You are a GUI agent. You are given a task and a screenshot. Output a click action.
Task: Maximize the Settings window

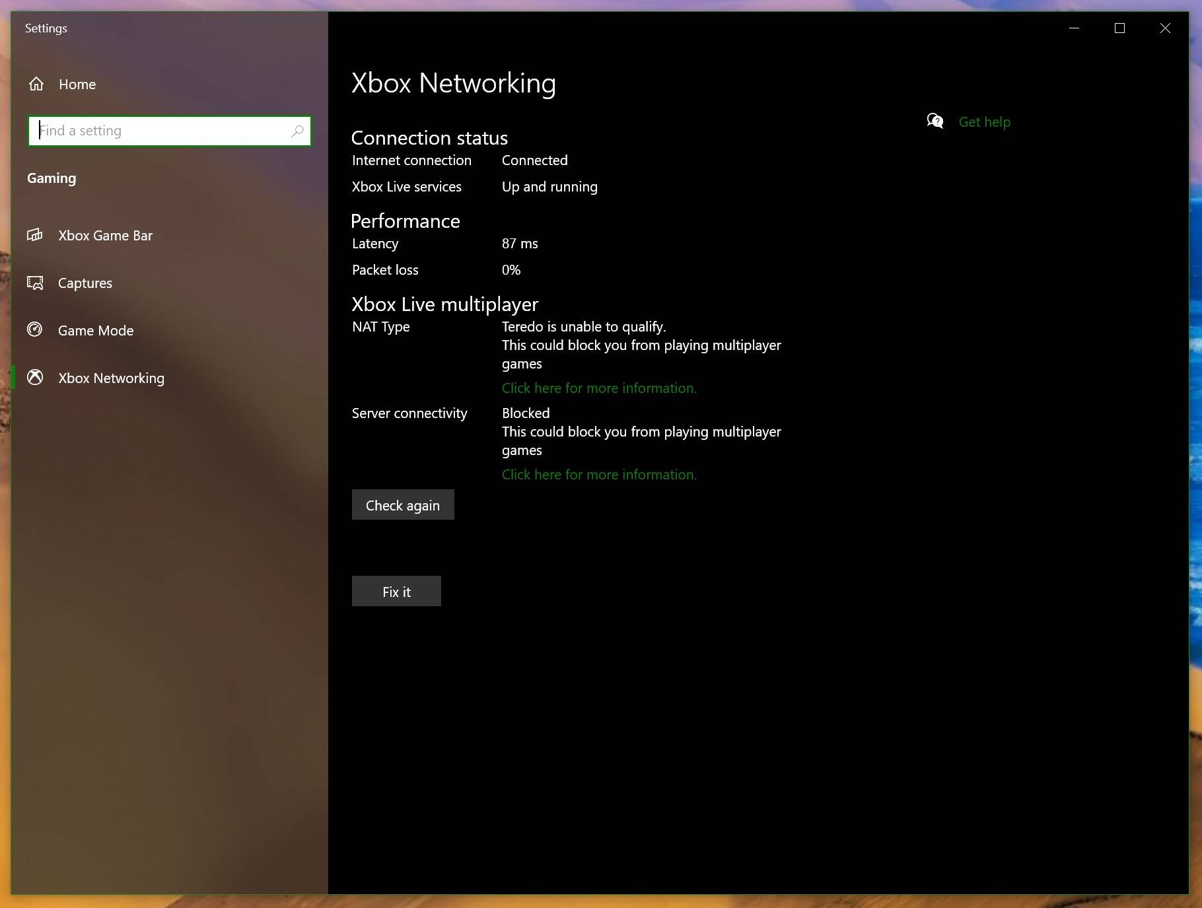tap(1120, 28)
